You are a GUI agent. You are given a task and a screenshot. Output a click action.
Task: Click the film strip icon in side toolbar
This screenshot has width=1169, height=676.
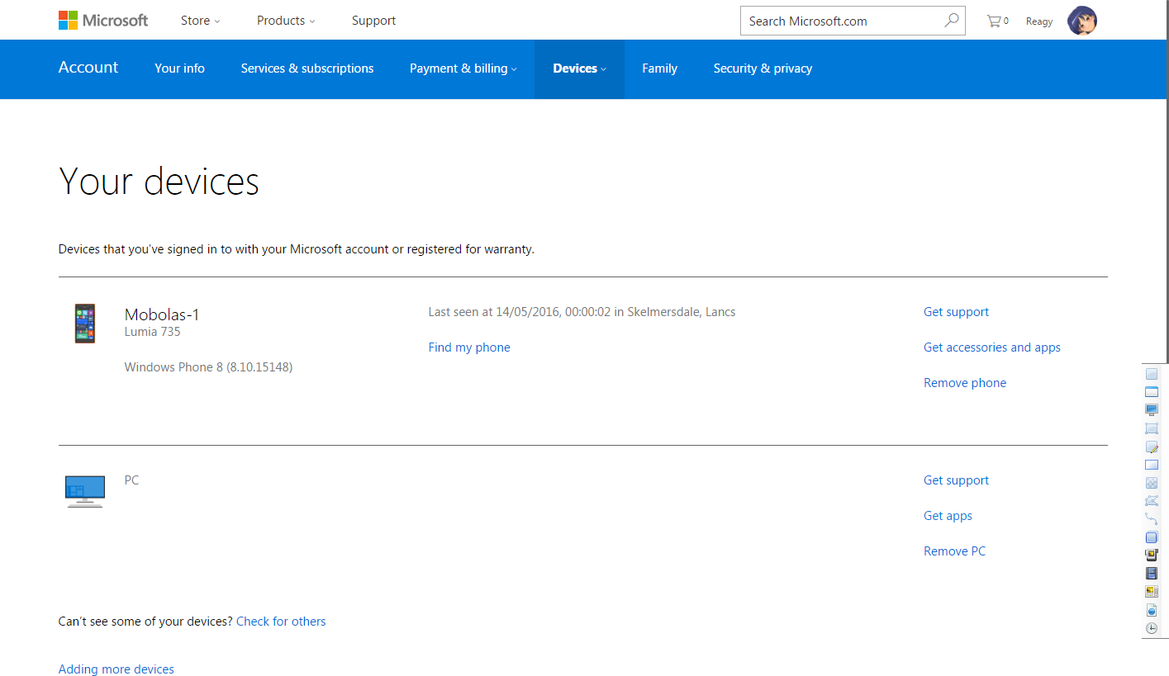(x=1152, y=573)
